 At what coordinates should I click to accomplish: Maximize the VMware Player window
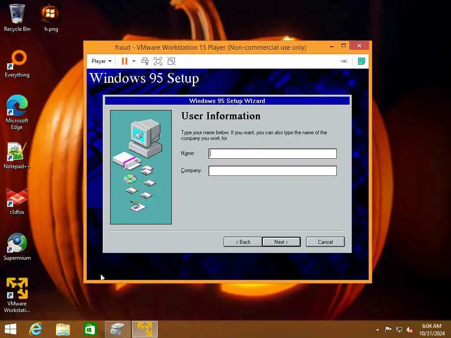(343, 46)
